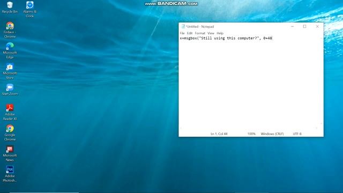This screenshot has width=343, height=193.
Task: Select the Microsoft News desktop icon
Action: coord(10,153)
